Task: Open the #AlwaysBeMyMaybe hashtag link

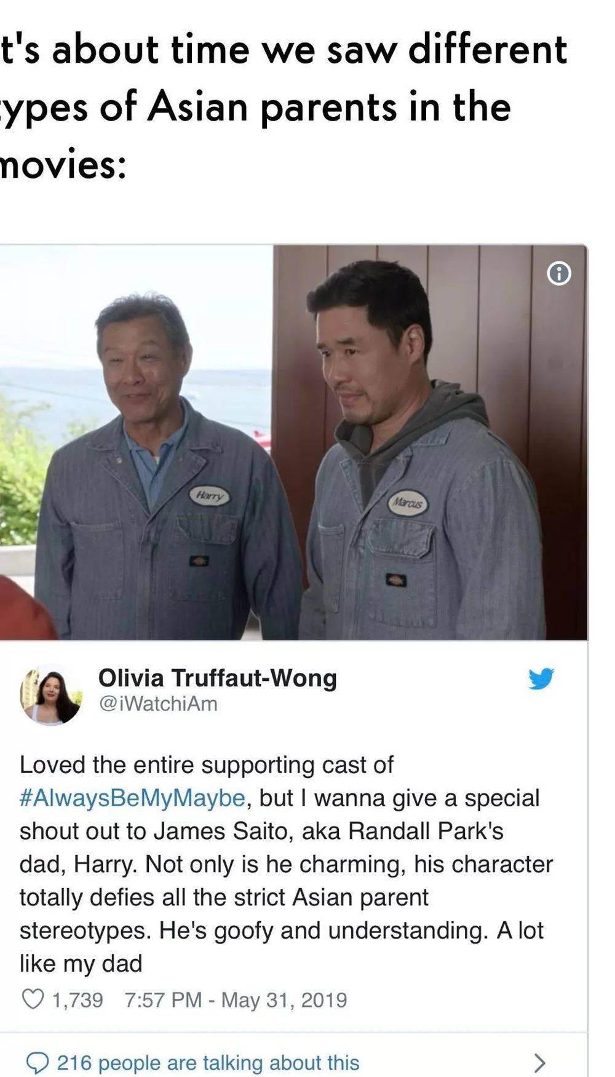Action: coord(132,798)
